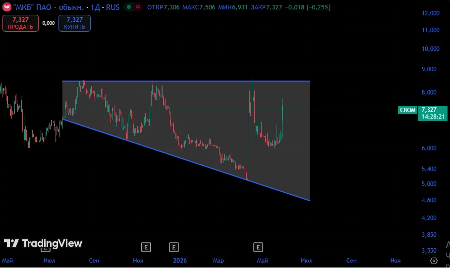Open the earnings E marker near Май 2026
Image resolution: width=450 pixels, height=268 pixels.
(258, 247)
